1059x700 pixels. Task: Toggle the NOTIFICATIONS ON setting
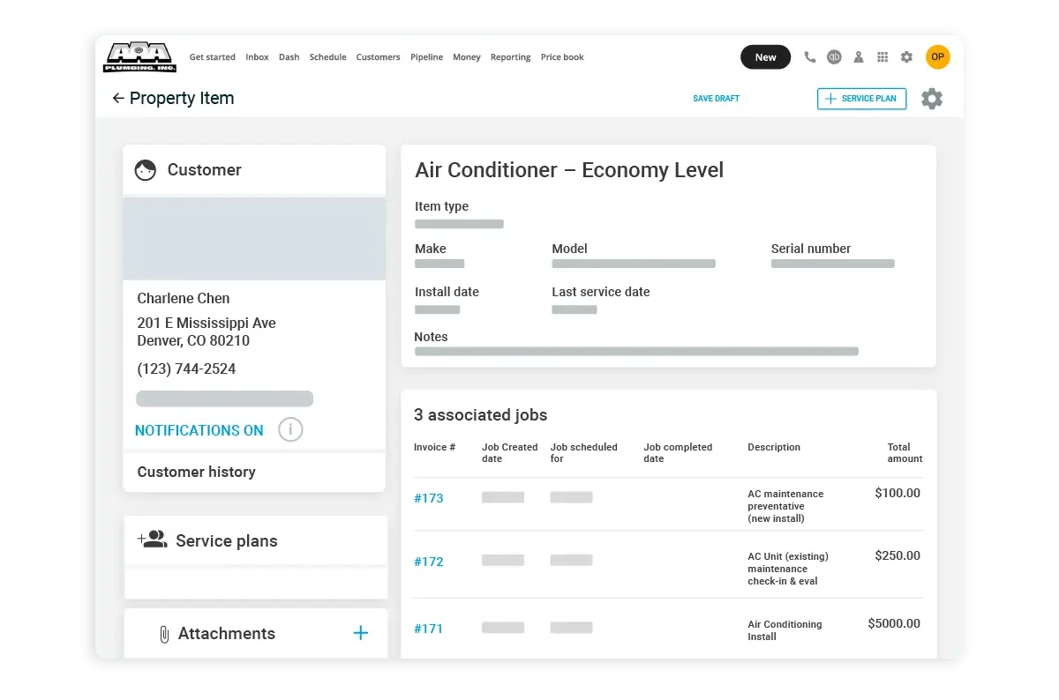click(x=199, y=430)
